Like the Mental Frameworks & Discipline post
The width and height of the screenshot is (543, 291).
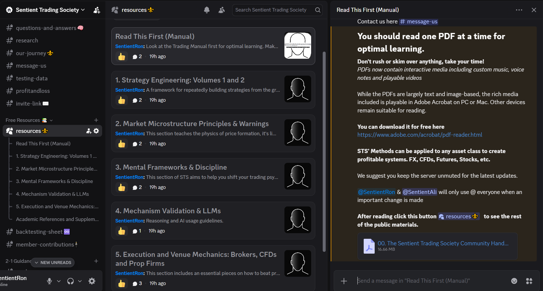(122, 187)
